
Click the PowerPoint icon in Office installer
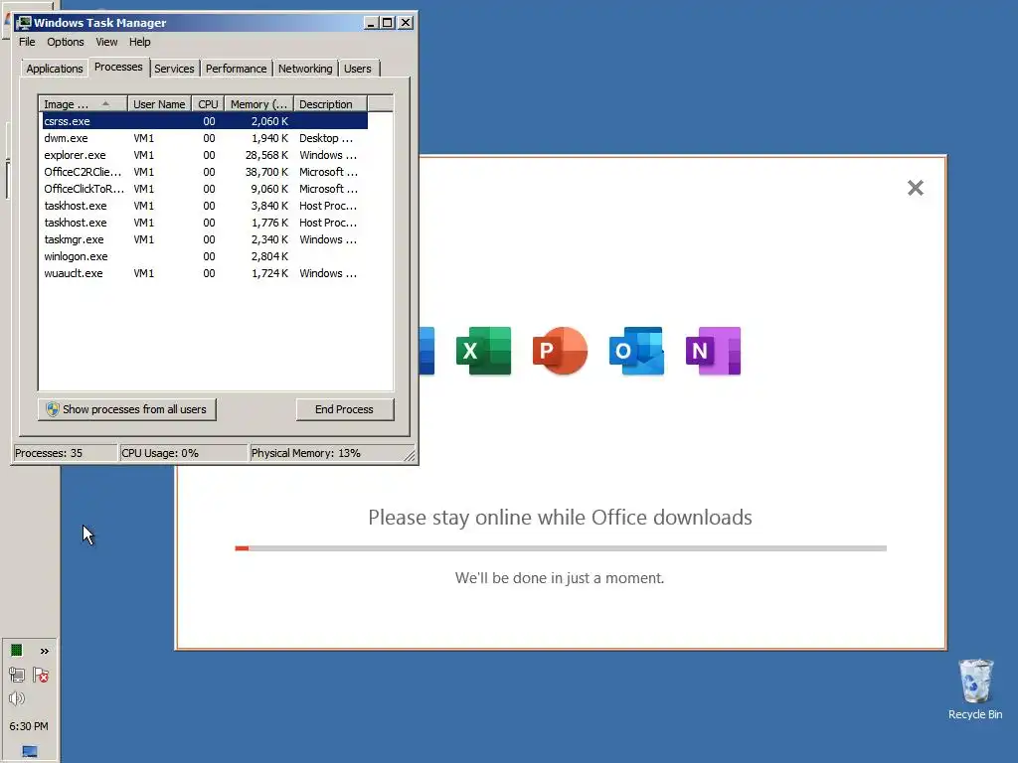point(560,351)
